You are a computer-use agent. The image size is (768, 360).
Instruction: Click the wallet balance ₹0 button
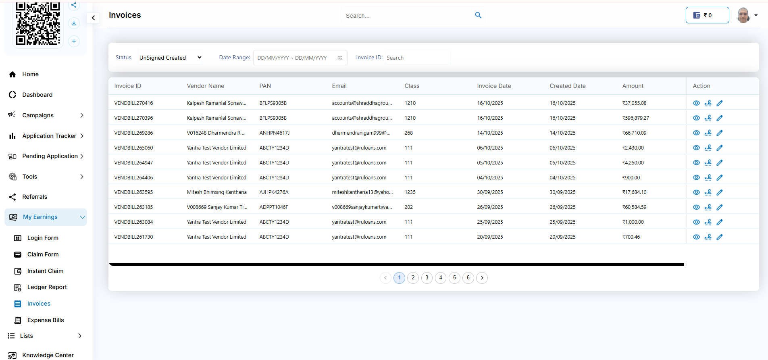pyautogui.click(x=707, y=15)
